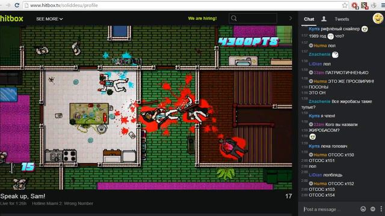This screenshot has height=216, width=385.
Task: Open the emoji picker smiley icon
Action: click(x=363, y=209)
